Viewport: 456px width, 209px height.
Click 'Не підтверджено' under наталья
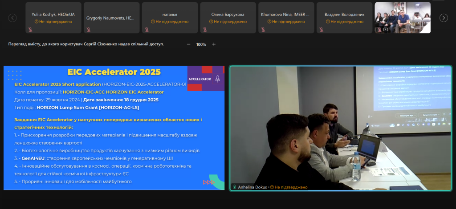pos(172,22)
